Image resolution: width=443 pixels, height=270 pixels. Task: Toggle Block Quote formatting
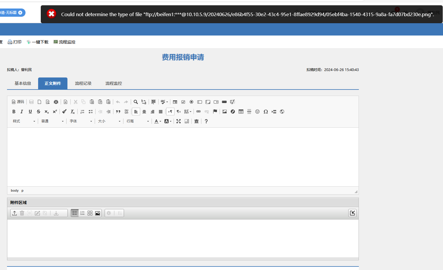[118, 112]
